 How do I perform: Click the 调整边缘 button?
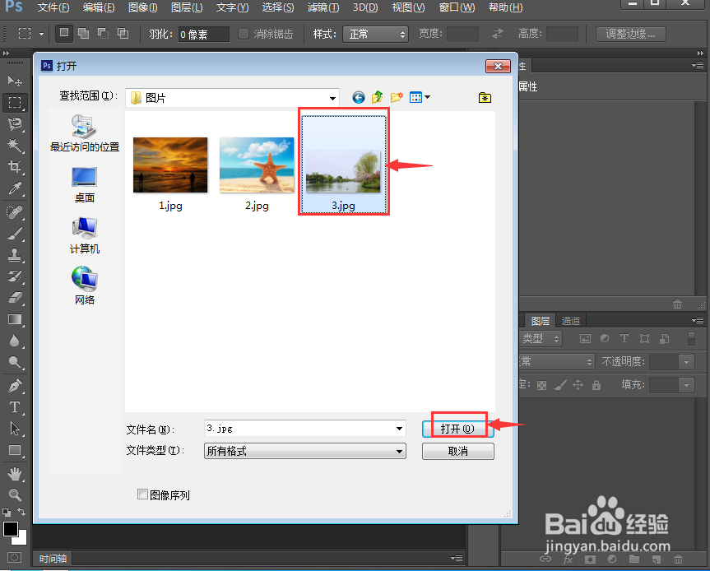pyautogui.click(x=630, y=34)
